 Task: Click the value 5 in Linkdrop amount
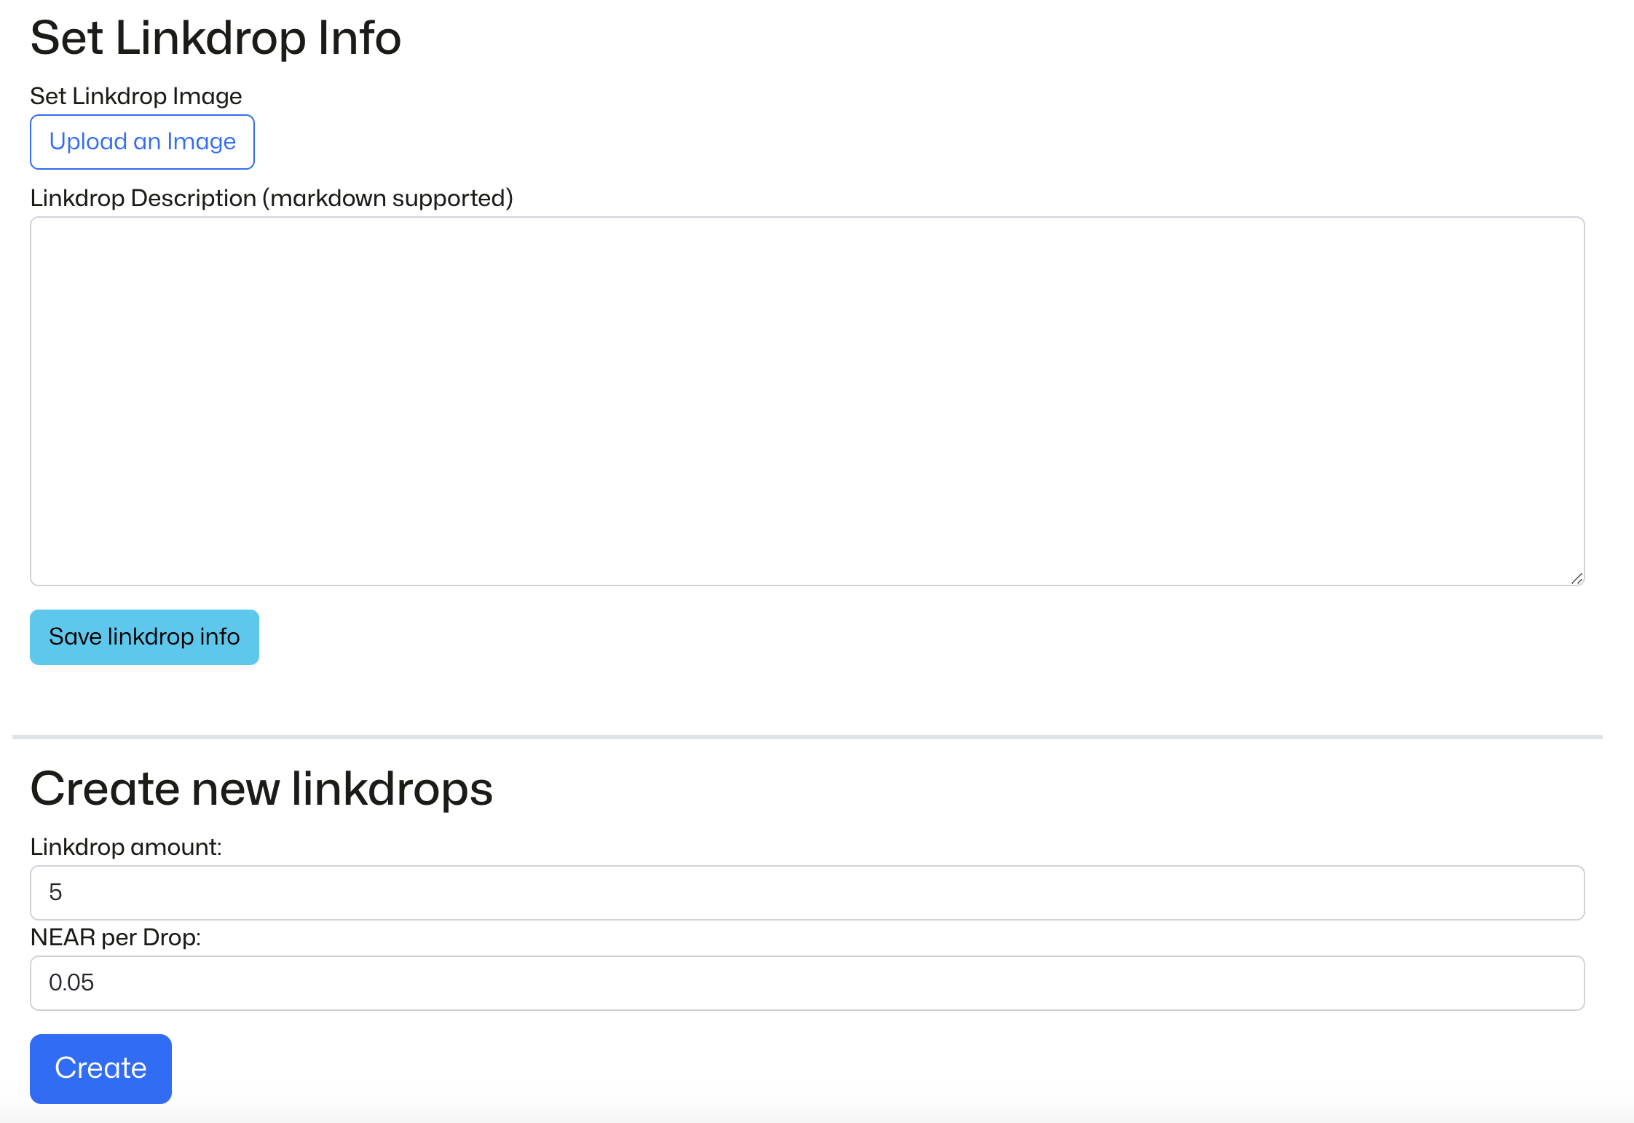tap(55, 893)
